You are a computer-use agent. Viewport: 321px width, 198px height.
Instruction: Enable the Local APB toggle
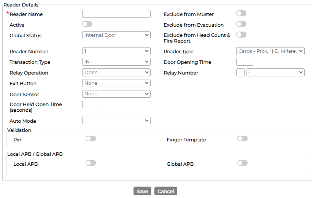pos(91,163)
